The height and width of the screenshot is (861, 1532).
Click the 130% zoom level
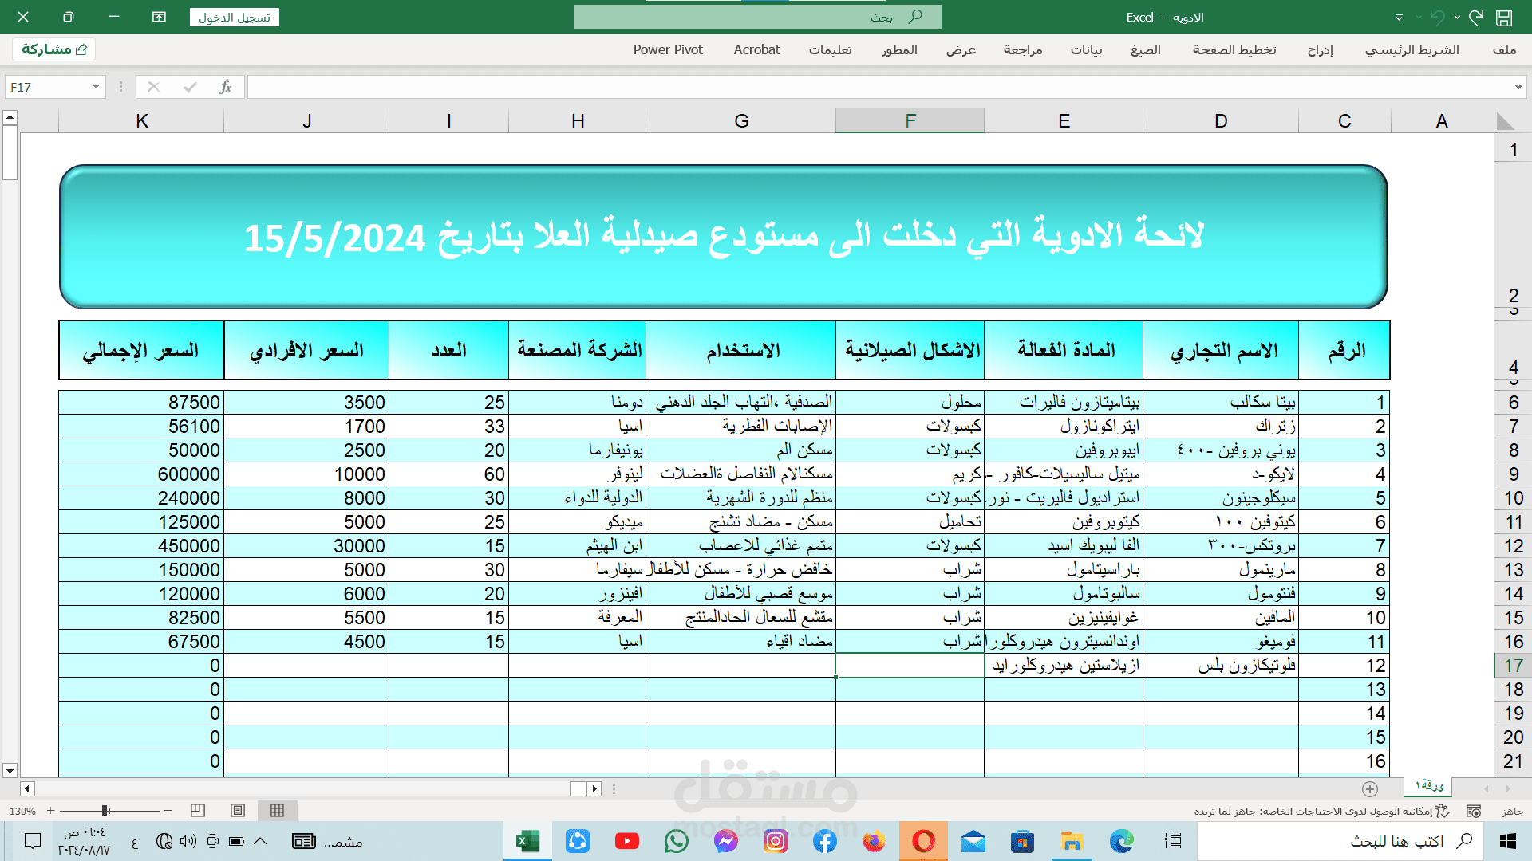22,811
